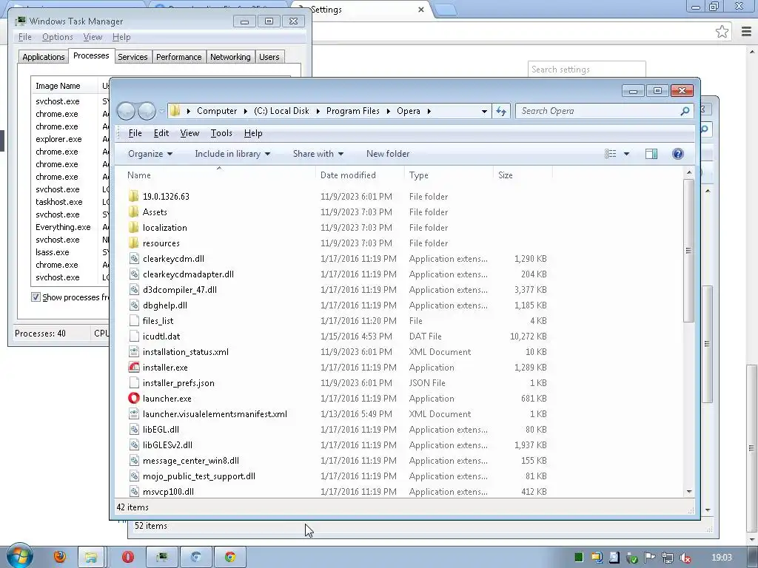Click the Chrome Search settings field
This screenshot has height=568, width=758.
pos(587,70)
